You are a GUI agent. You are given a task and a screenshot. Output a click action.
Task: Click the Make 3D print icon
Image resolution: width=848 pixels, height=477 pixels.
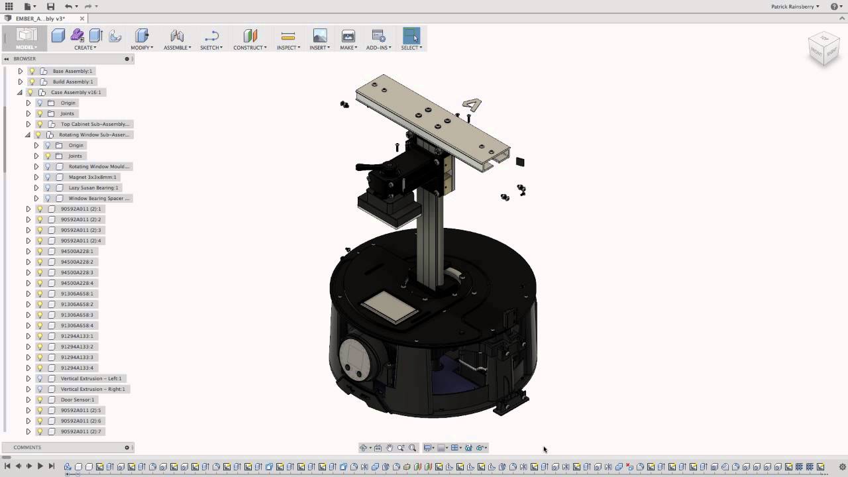tap(348, 36)
